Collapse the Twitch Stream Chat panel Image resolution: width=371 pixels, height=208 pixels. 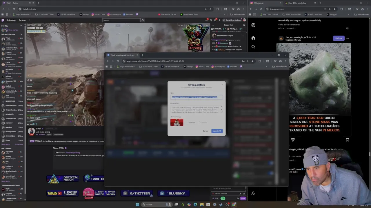pyautogui.click(x=212, y=25)
